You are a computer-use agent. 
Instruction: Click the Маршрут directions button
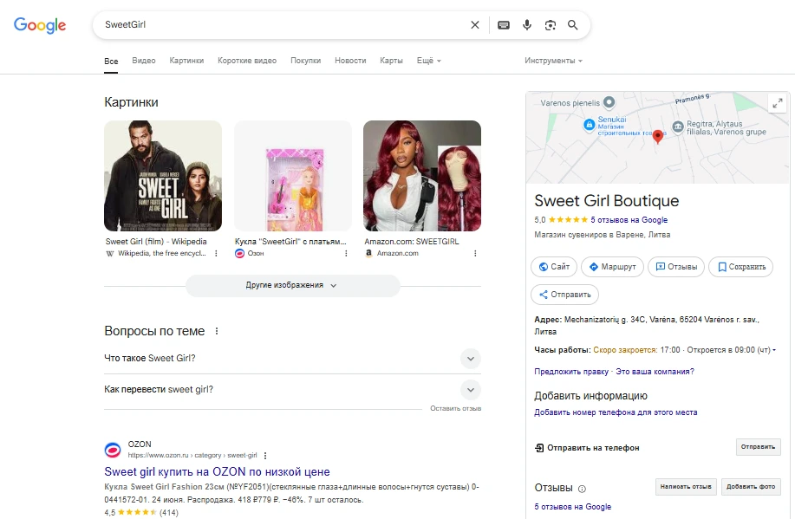point(613,267)
